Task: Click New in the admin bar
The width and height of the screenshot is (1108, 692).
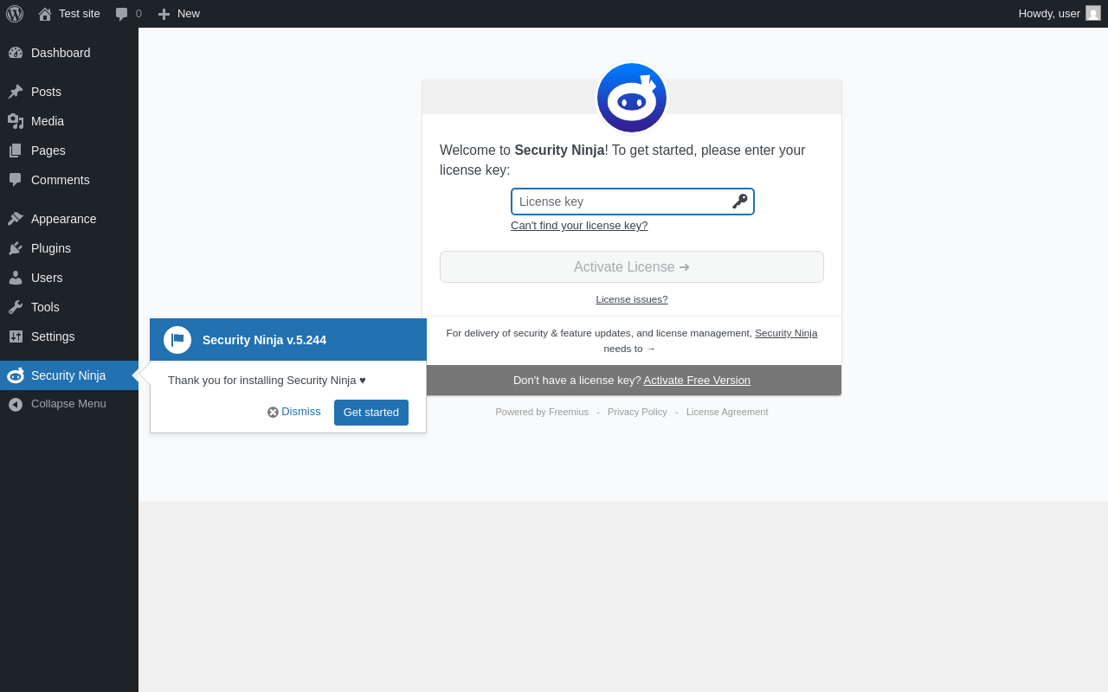Action: (189, 14)
